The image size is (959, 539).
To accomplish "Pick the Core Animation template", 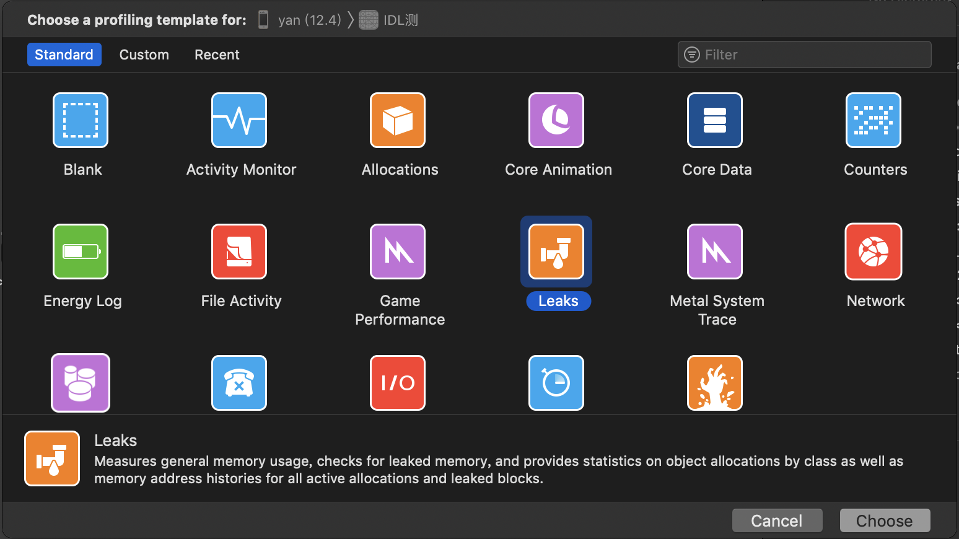I will click(x=556, y=120).
